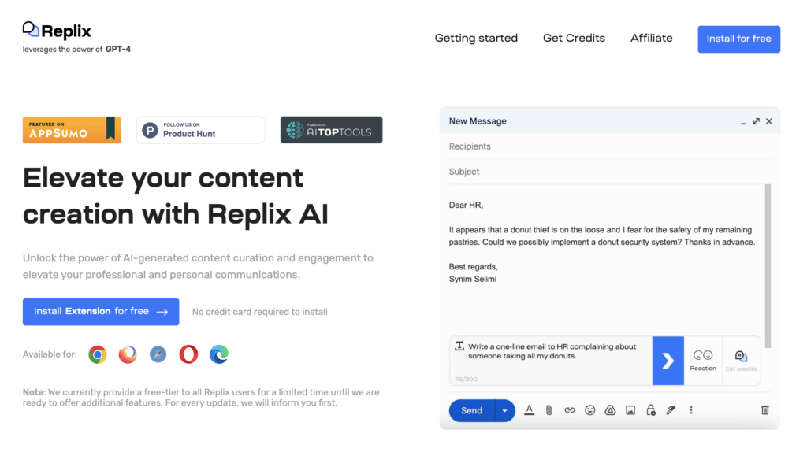Click the 'No credit card required to install' text
807x452 pixels.
[260, 312]
